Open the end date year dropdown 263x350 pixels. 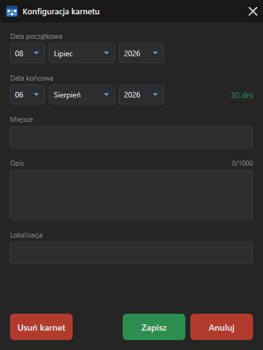142,94
